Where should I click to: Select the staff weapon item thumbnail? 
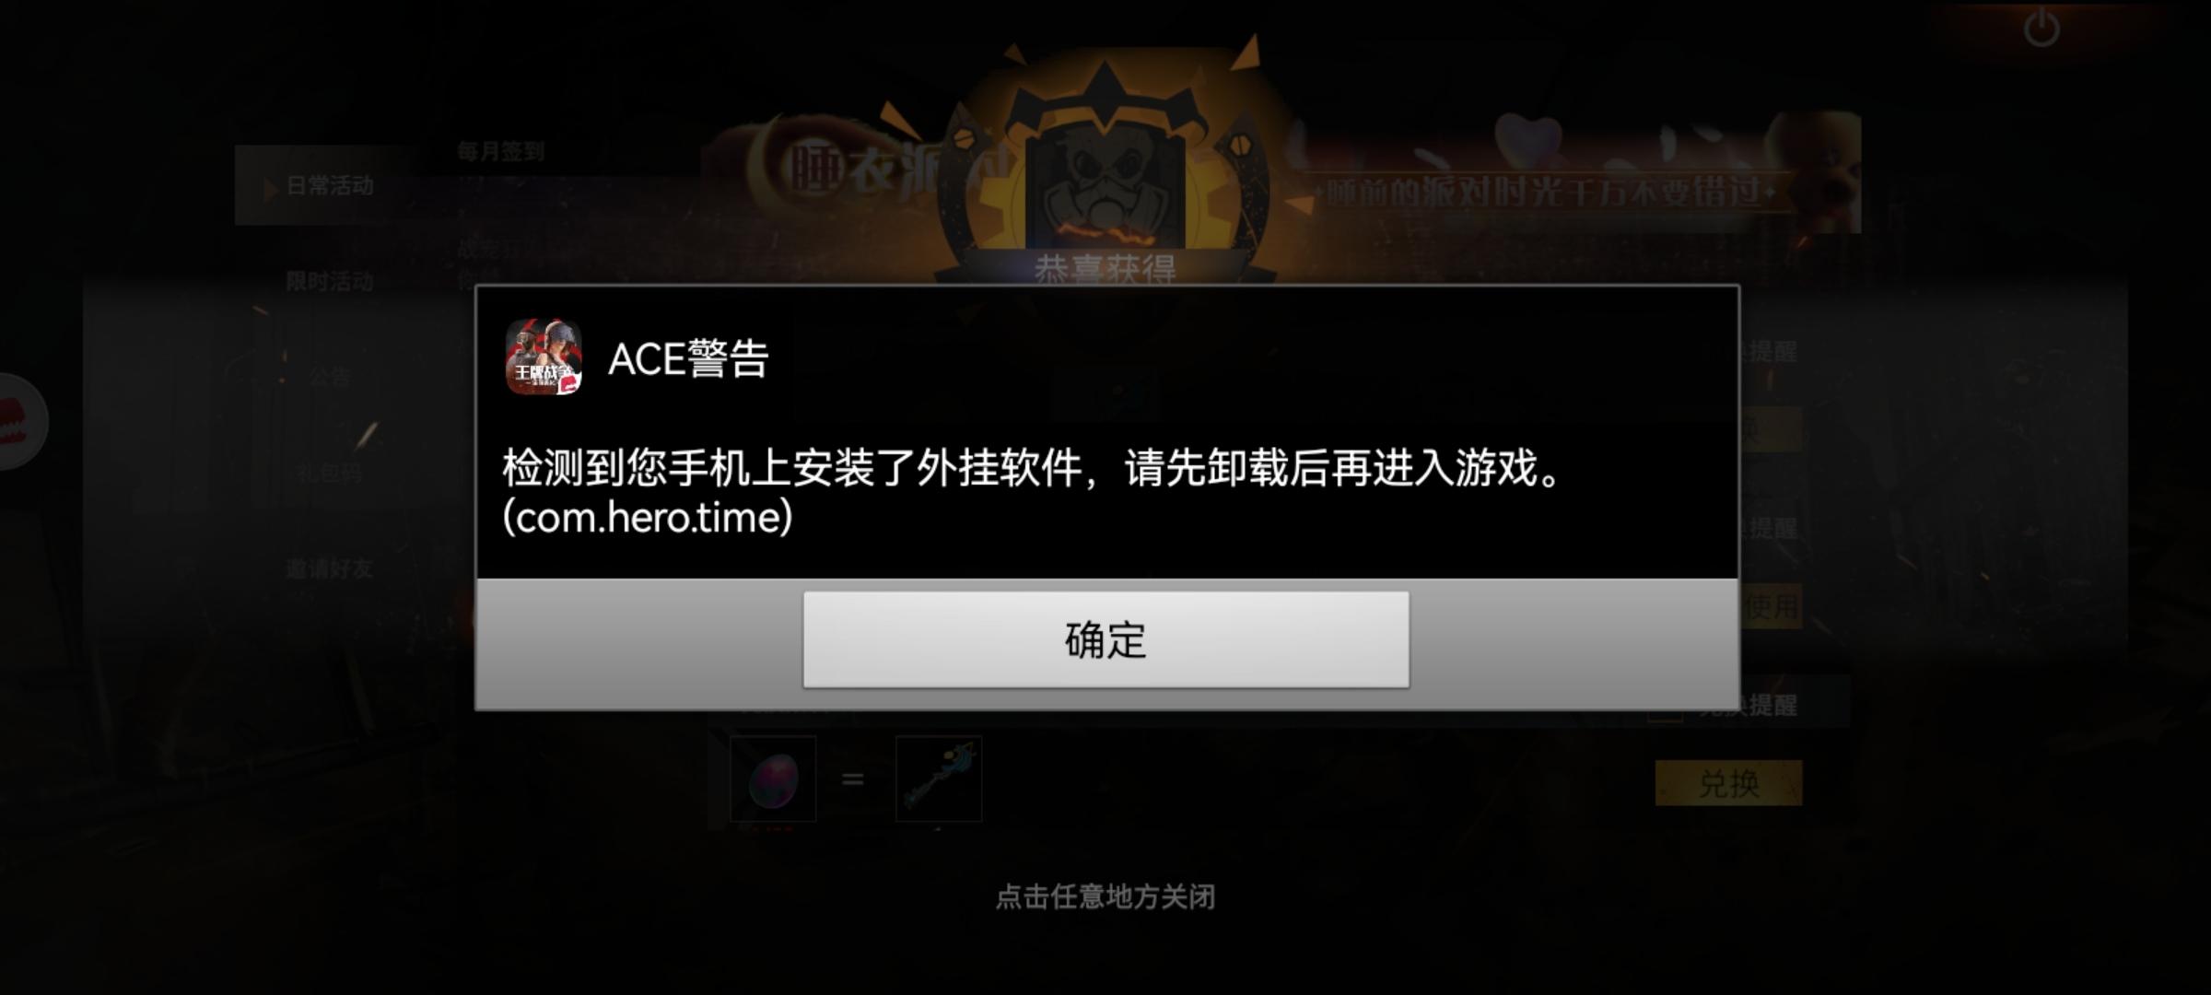[939, 778]
